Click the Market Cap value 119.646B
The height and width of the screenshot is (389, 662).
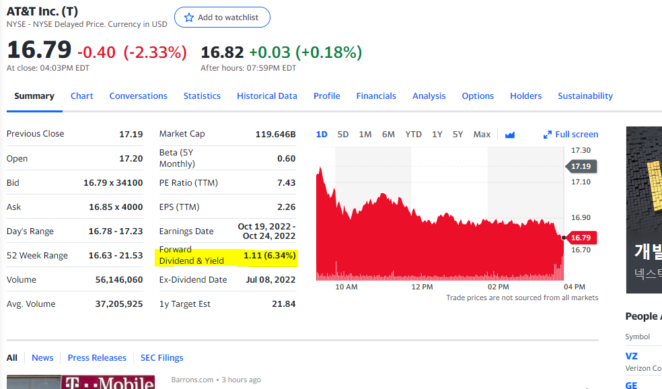tap(275, 135)
